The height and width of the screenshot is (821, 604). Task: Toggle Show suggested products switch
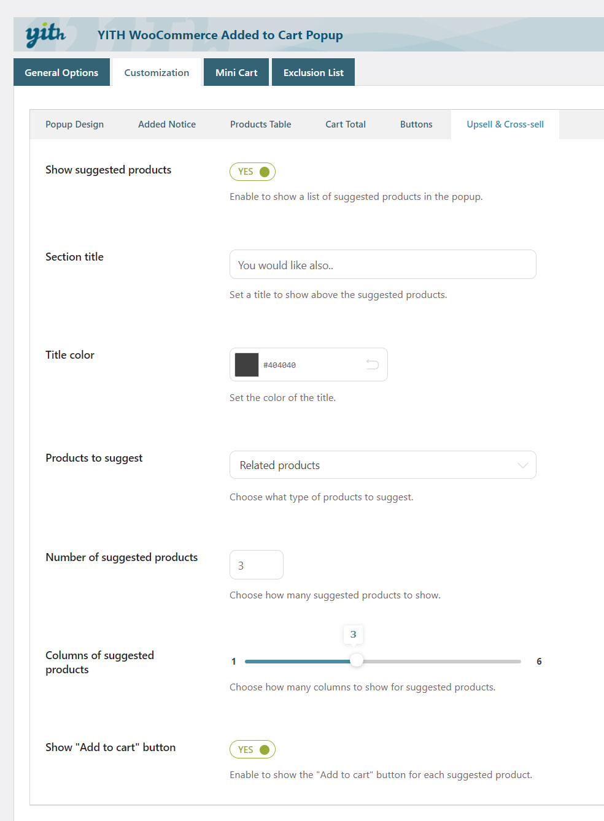(252, 172)
